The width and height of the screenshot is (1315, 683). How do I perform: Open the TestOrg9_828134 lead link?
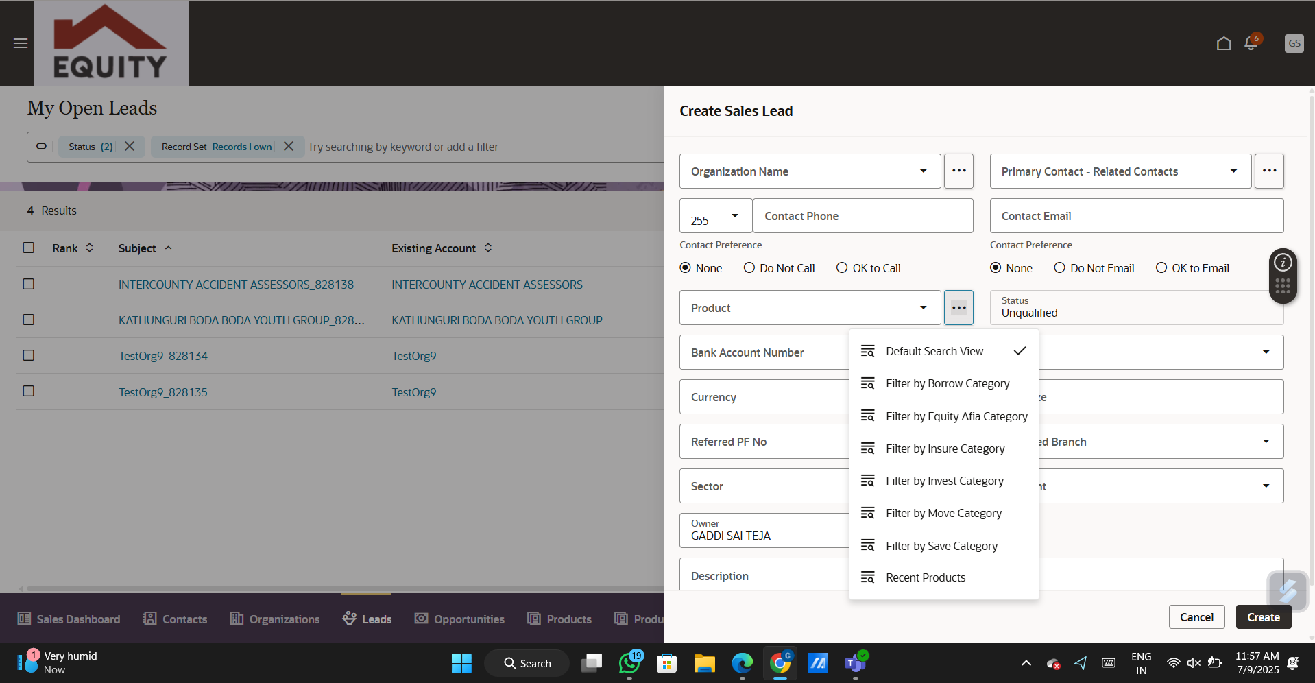[x=162, y=356]
